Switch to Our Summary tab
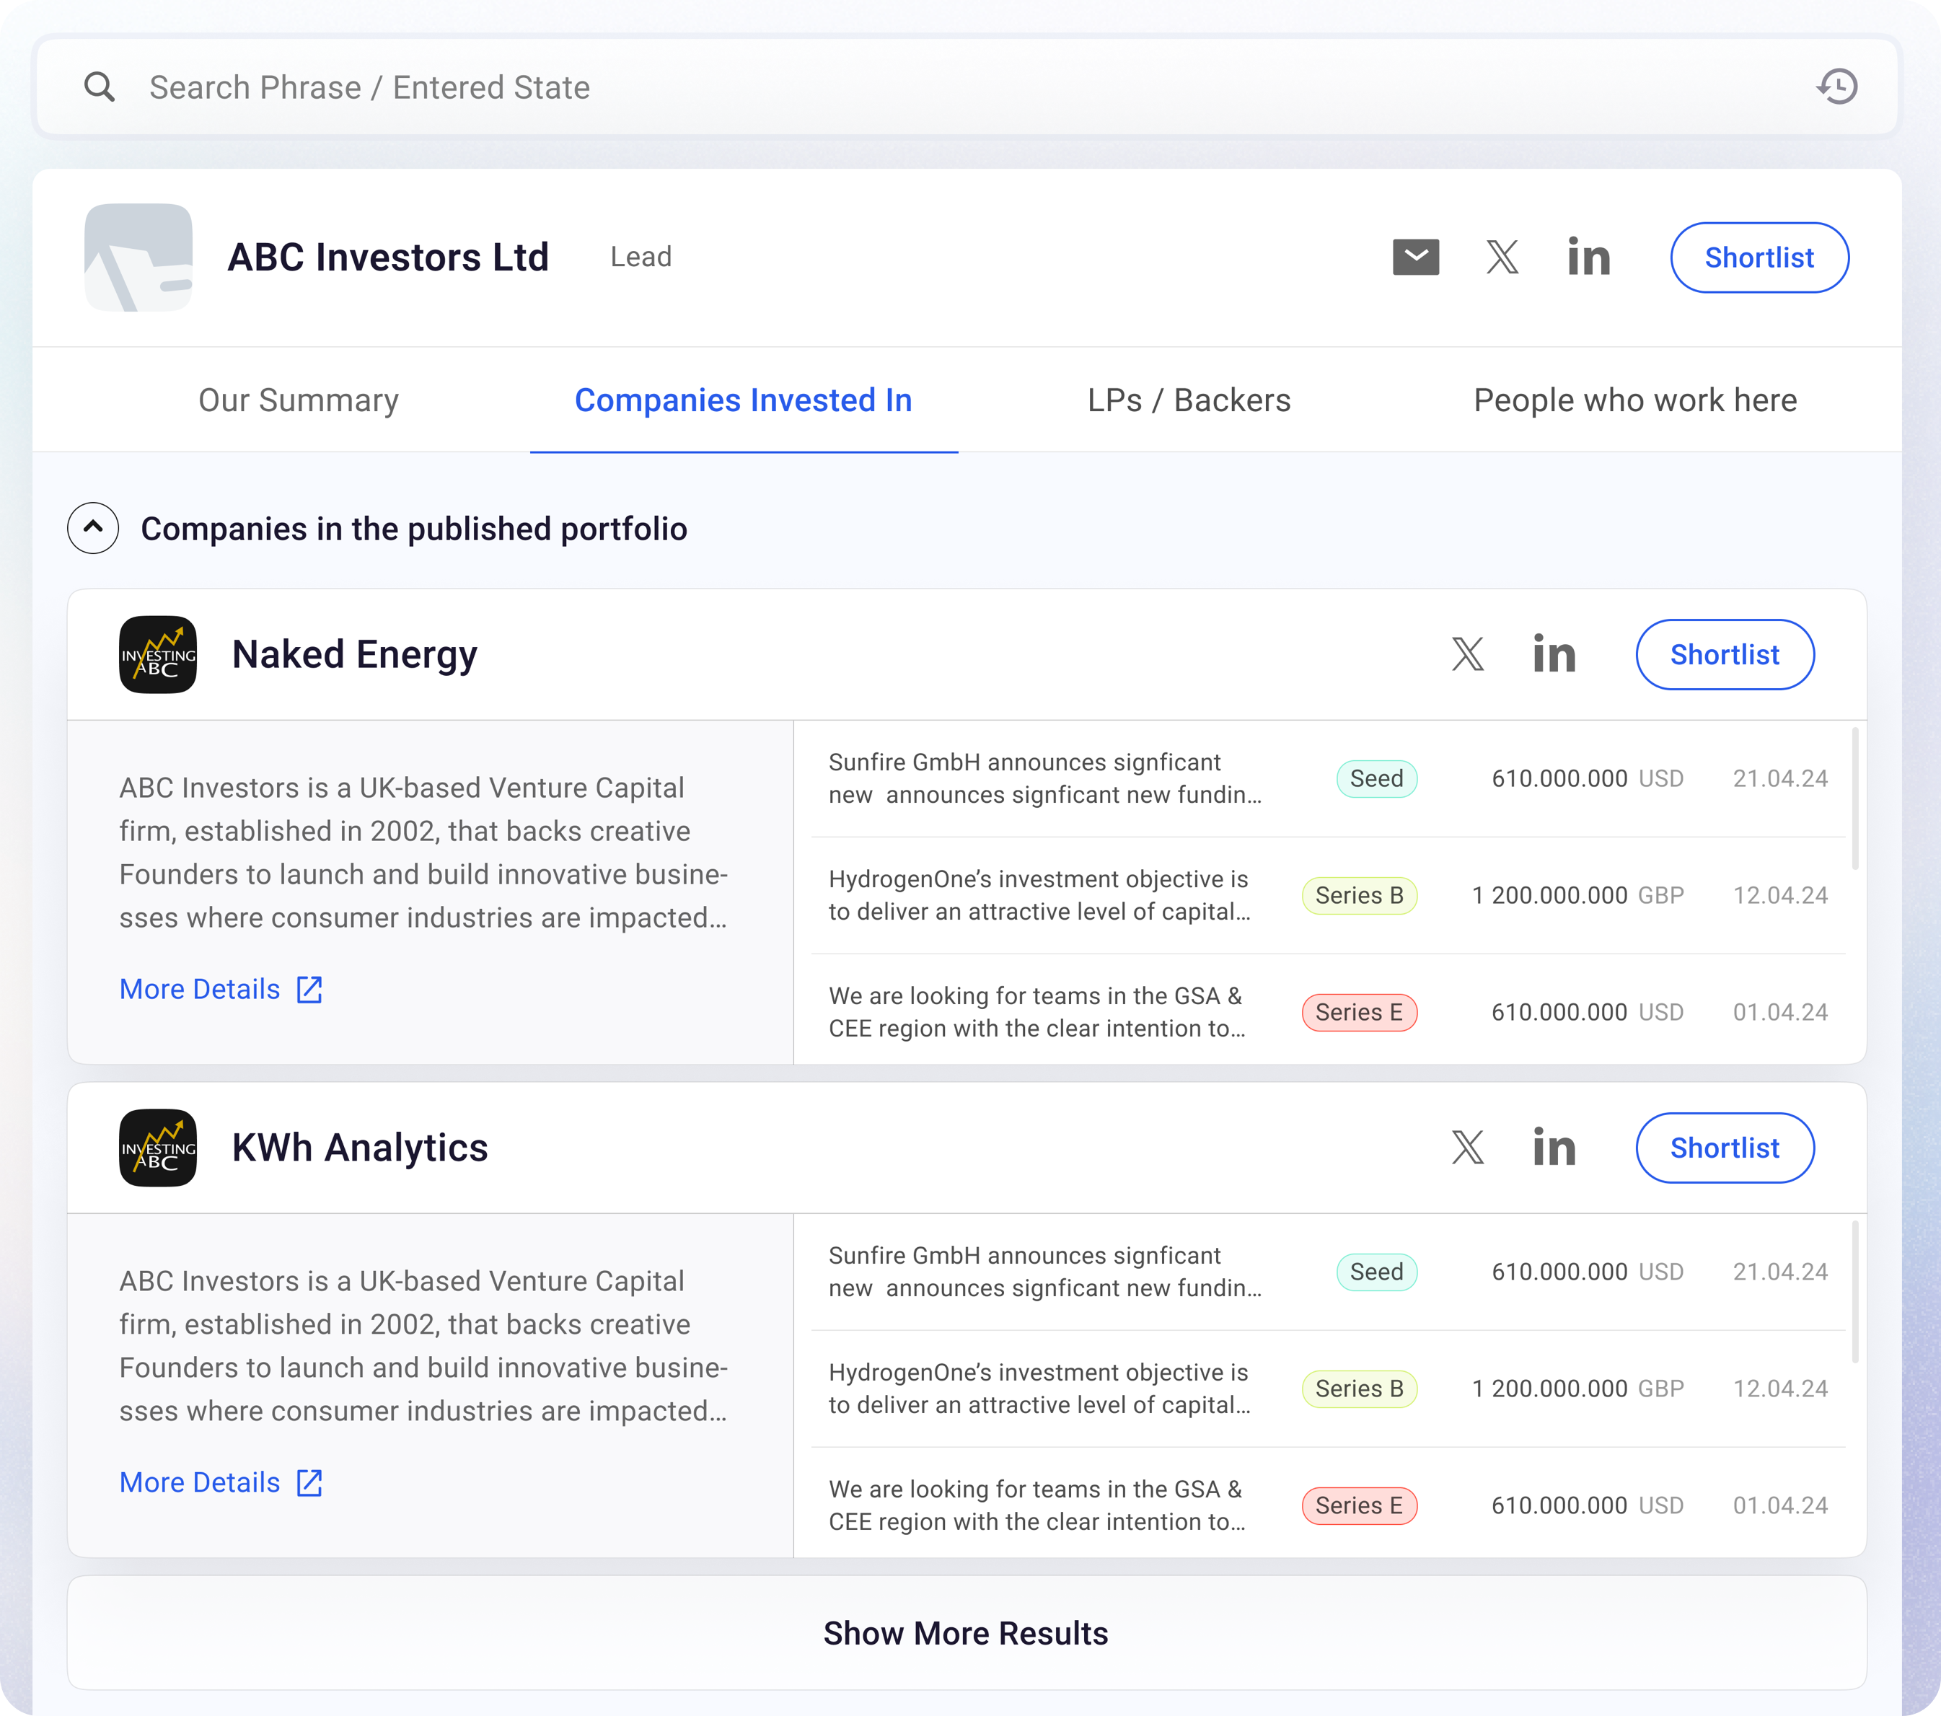The image size is (1941, 1716). [298, 400]
